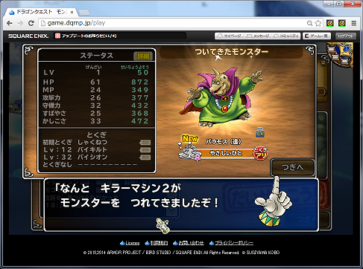The width and height of the screenshot is (363, 269).
Task: Click the HP growth value 872
Action: (140, 82)
